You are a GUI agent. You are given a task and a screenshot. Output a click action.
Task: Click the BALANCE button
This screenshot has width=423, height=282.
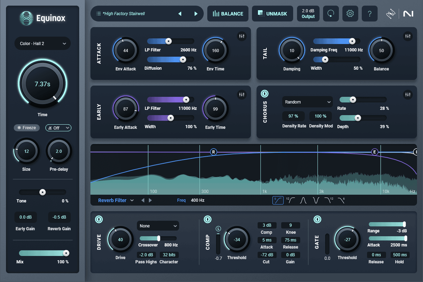click(x=228, y=14)
